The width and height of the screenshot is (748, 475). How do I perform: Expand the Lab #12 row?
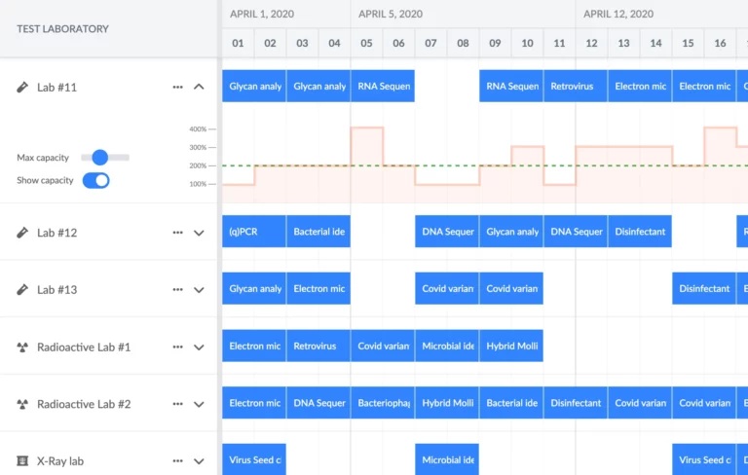click(x=200, y=233)
